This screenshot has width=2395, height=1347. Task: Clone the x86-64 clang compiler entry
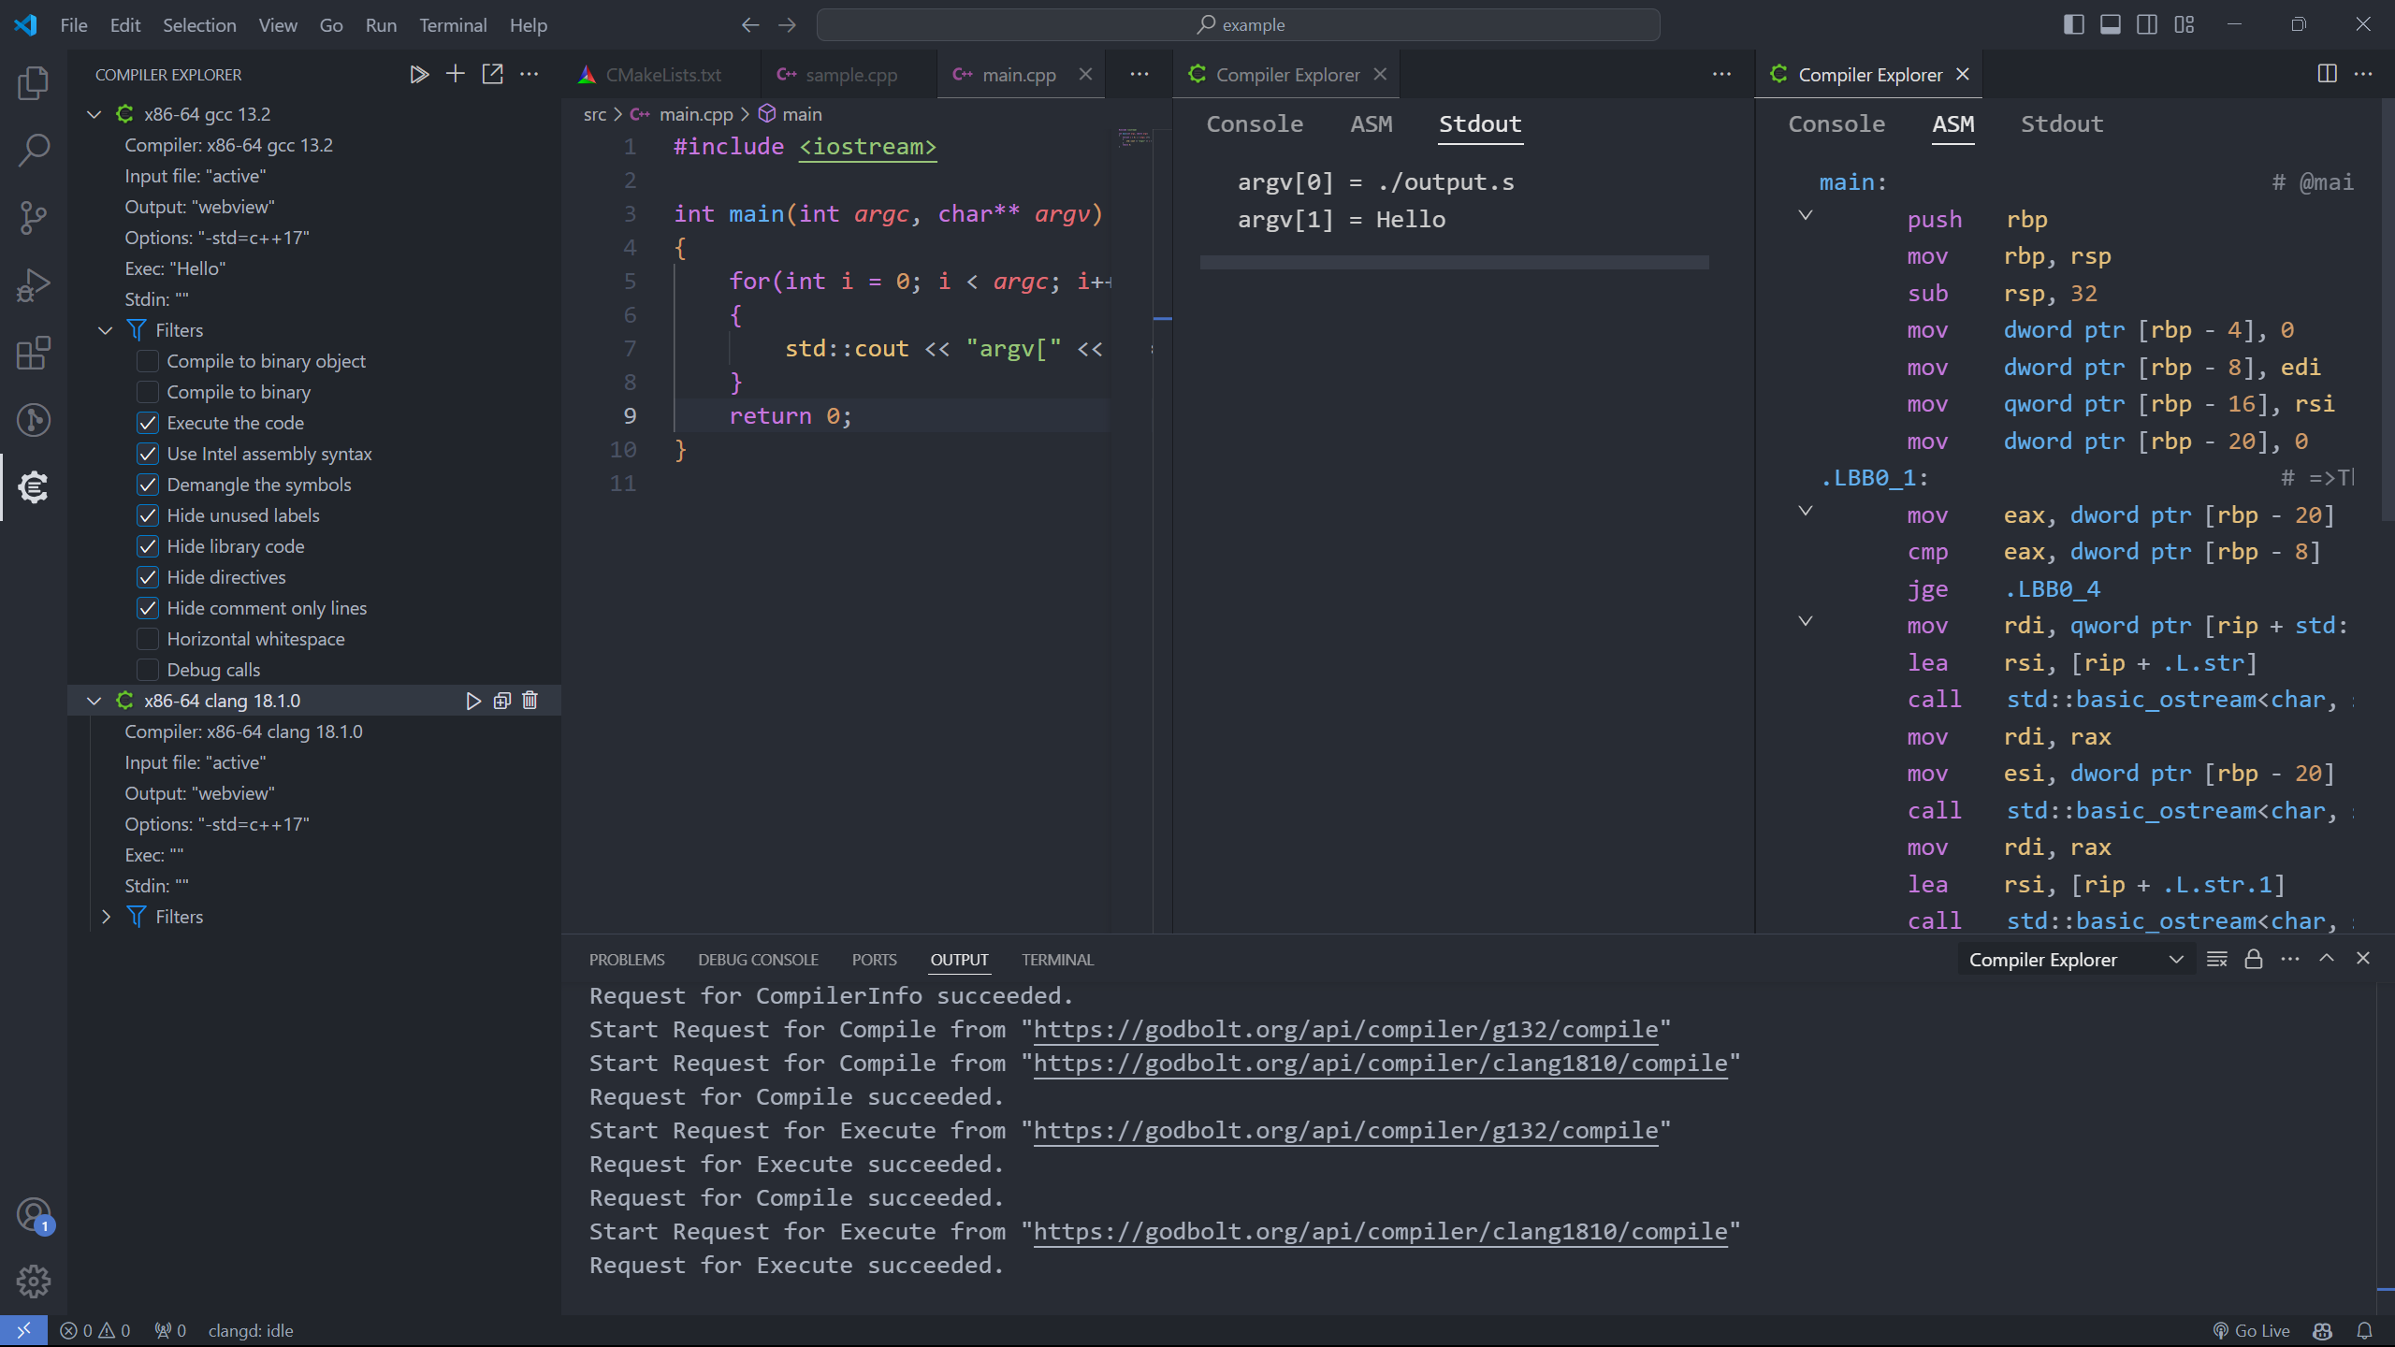point(501,701)
